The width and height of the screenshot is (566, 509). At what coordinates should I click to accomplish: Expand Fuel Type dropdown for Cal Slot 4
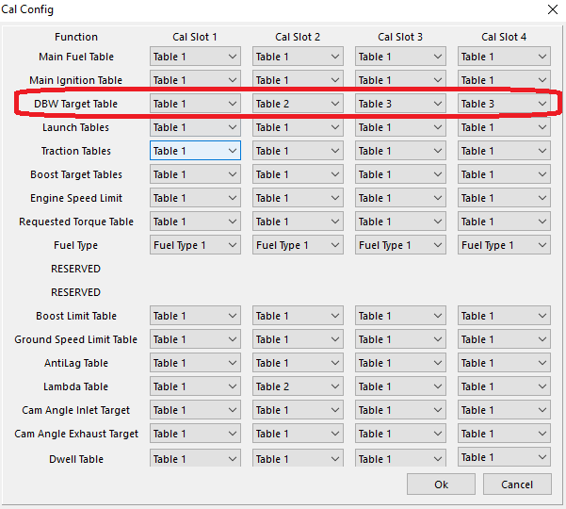click(503, 245)
